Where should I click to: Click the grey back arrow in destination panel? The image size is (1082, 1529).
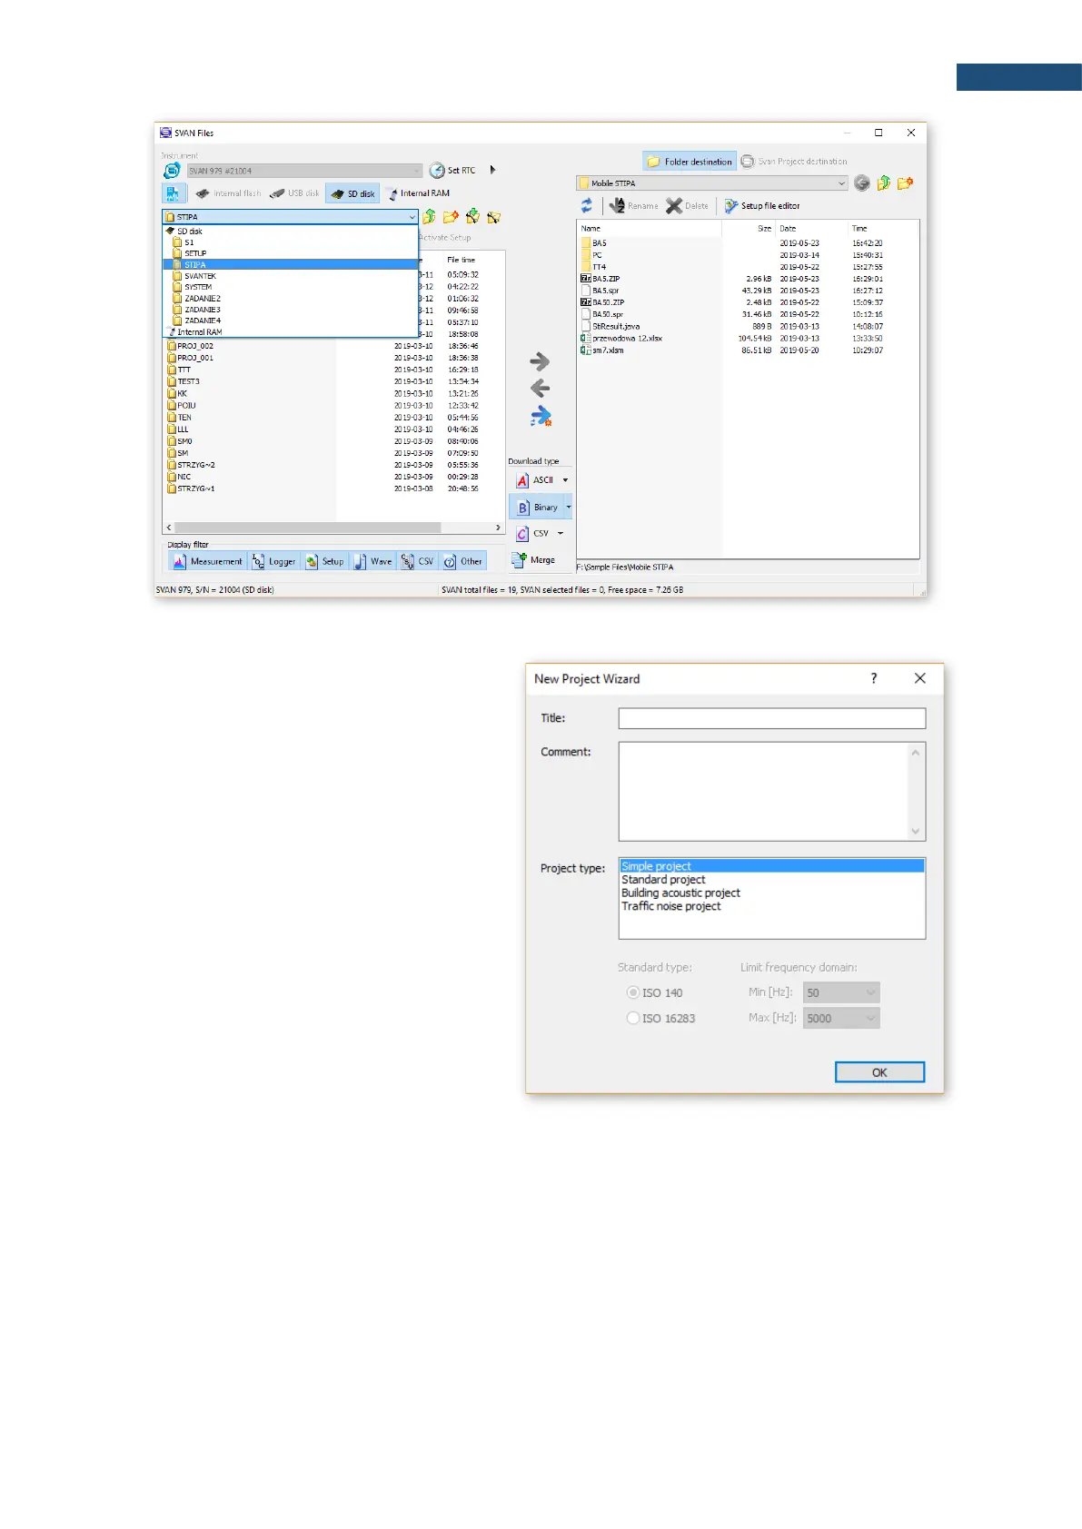click(x=862, y=183)
